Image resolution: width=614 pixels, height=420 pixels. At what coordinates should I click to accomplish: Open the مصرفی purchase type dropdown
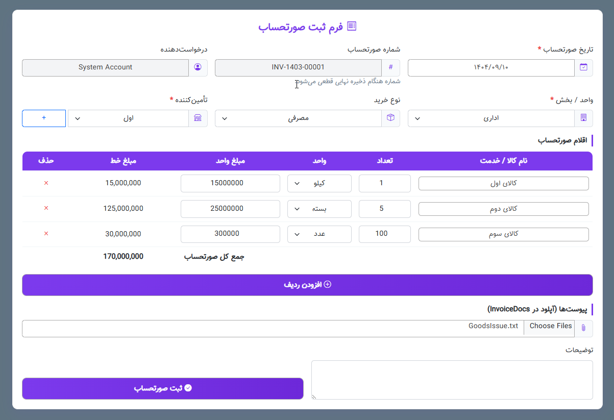[x=298, y=118]
